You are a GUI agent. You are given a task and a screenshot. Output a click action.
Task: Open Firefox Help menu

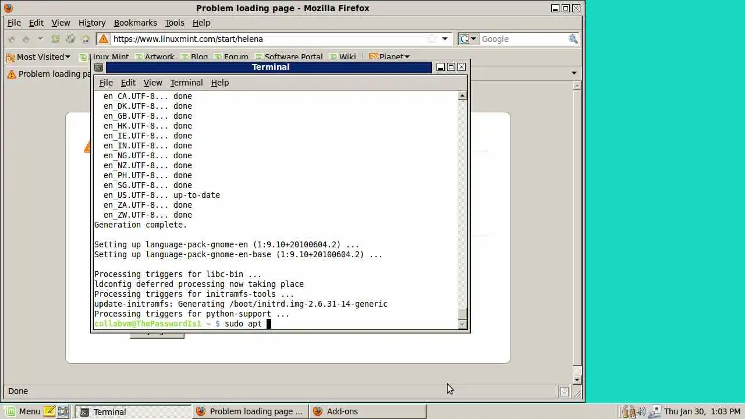[201, 23]
